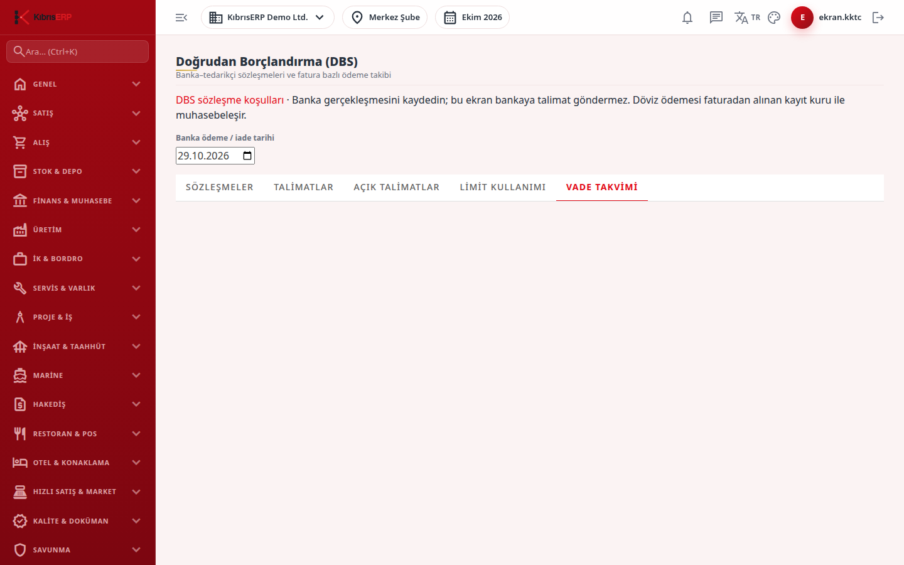Expand the Restoran & POS sidebar group
The height and width of the screenshot is (565, 904).
(78, 434)
